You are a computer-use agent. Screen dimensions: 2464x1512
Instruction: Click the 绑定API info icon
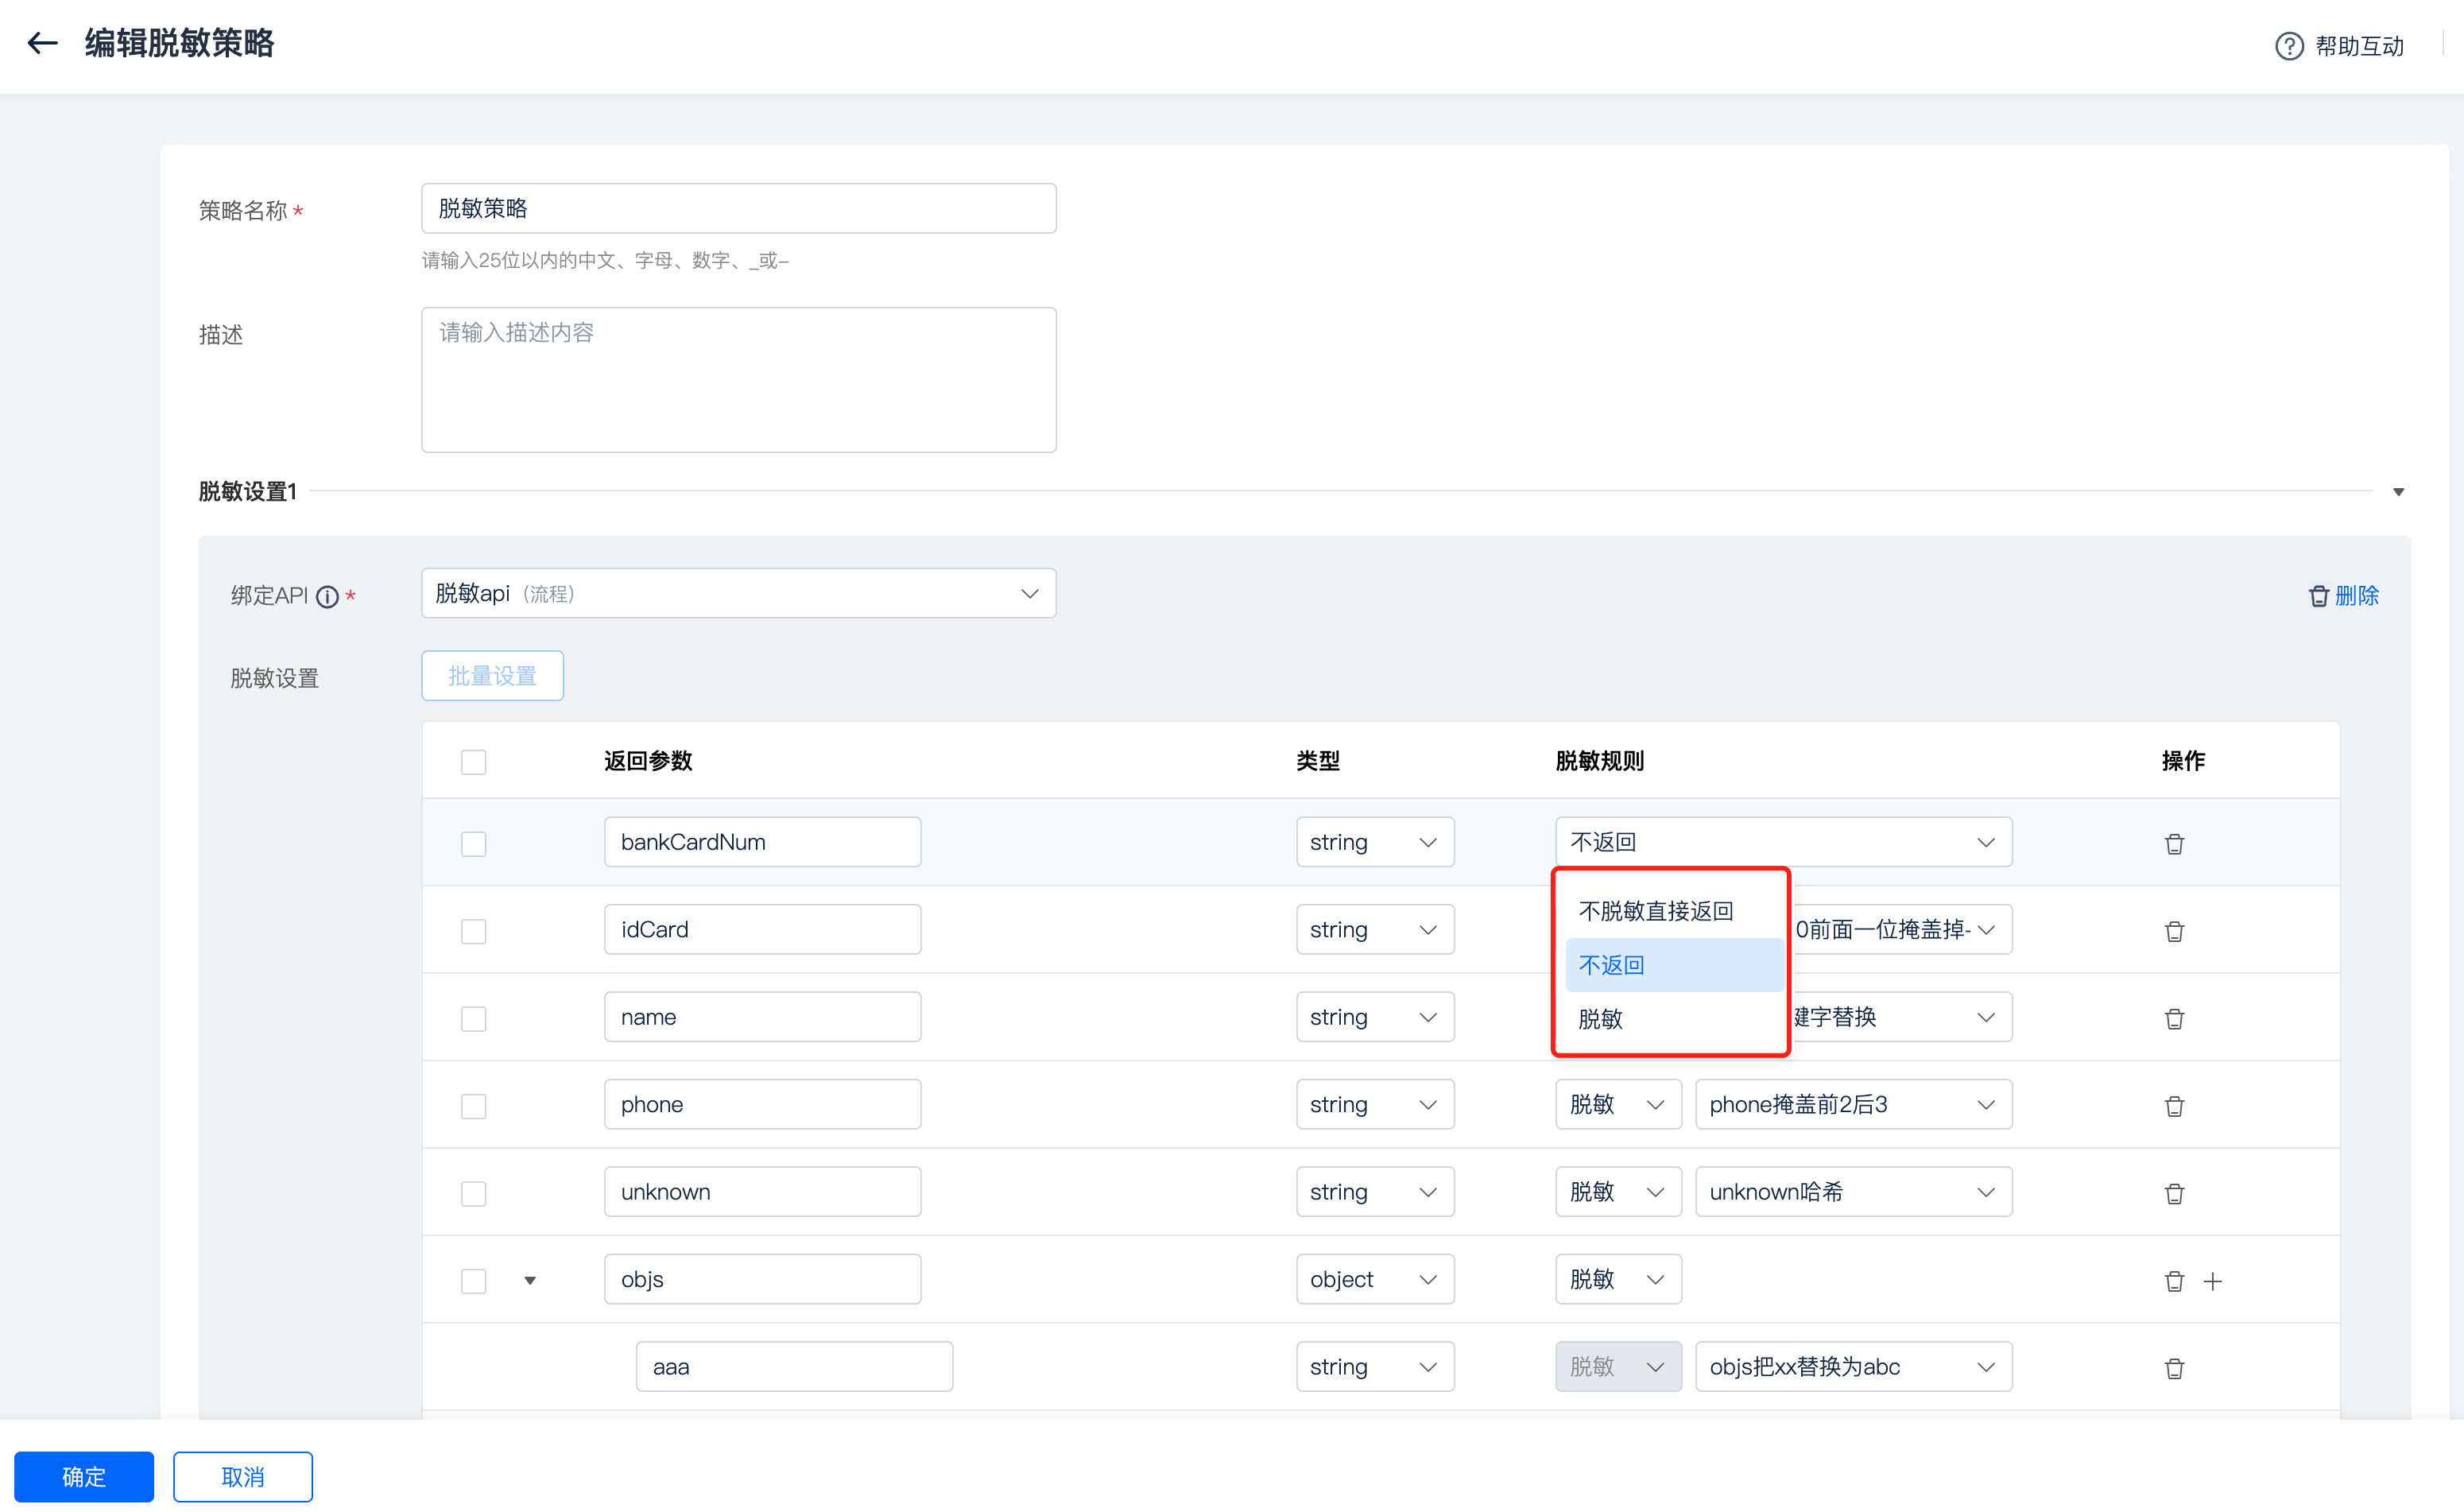[x=327, y=597]
